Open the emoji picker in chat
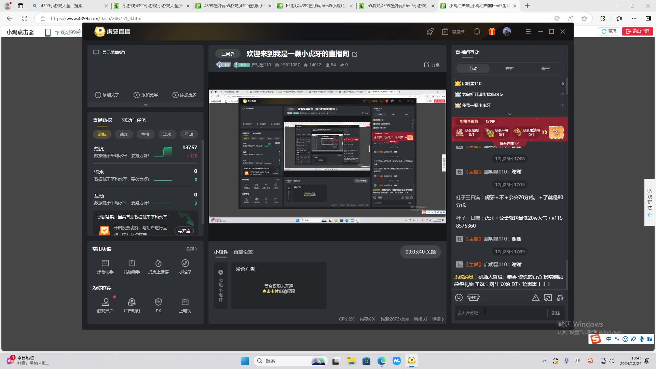 (x=459, y=298)
